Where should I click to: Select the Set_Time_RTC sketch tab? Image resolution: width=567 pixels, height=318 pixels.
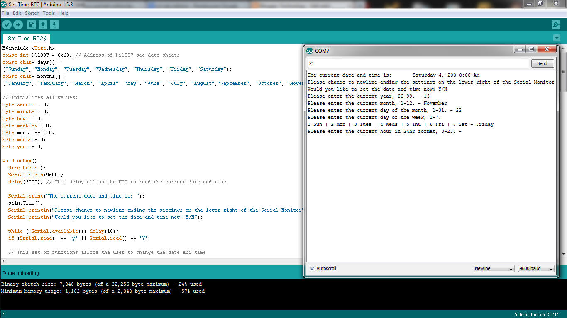coord(27,39)
